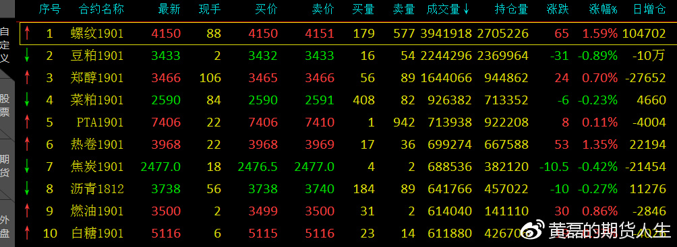Select the 白糖1901 contract name
Image resolution: width=677 pixels, height=247 pixels.
point(97,234)
